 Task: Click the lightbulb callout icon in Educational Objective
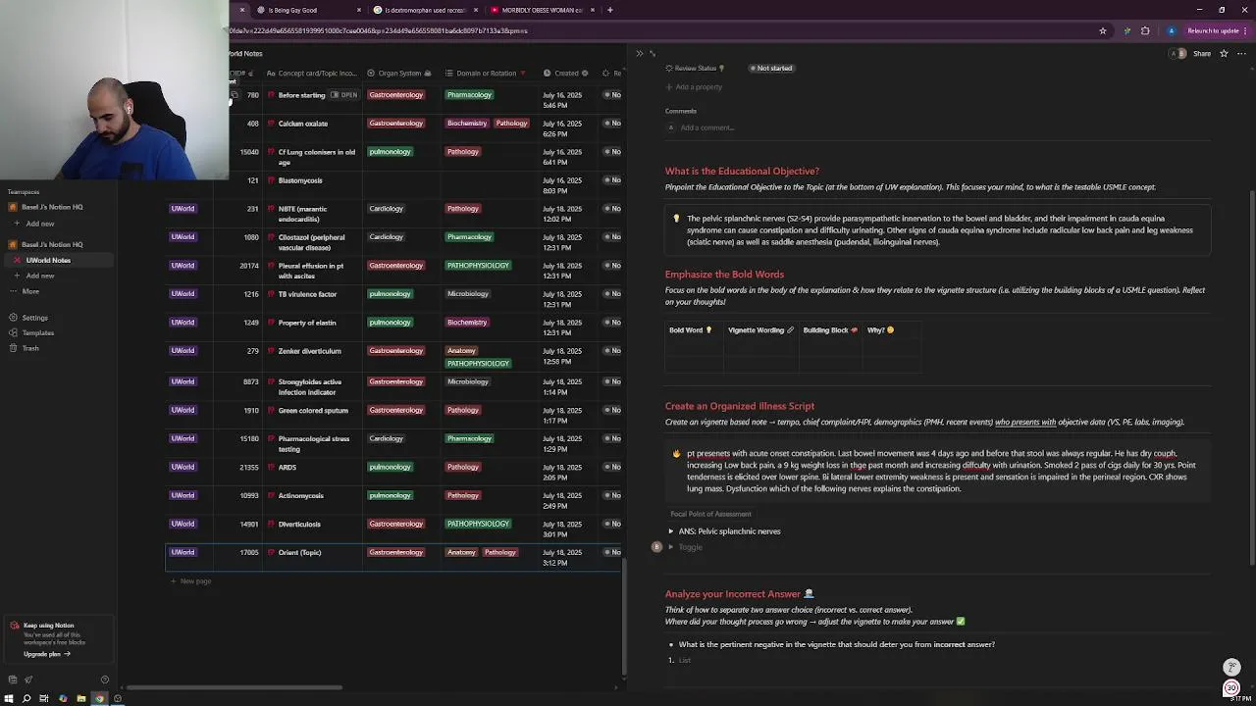click(676, 219)
